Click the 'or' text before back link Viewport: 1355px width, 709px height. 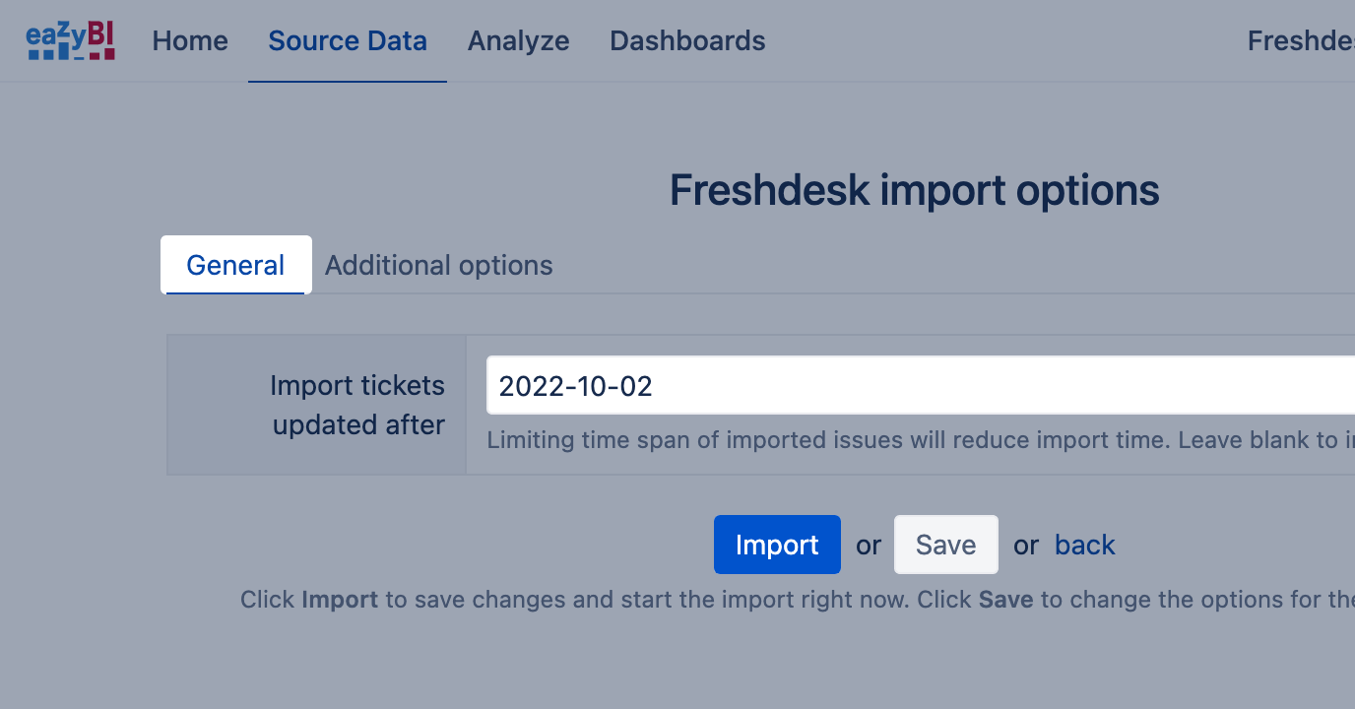[1026, 545]
